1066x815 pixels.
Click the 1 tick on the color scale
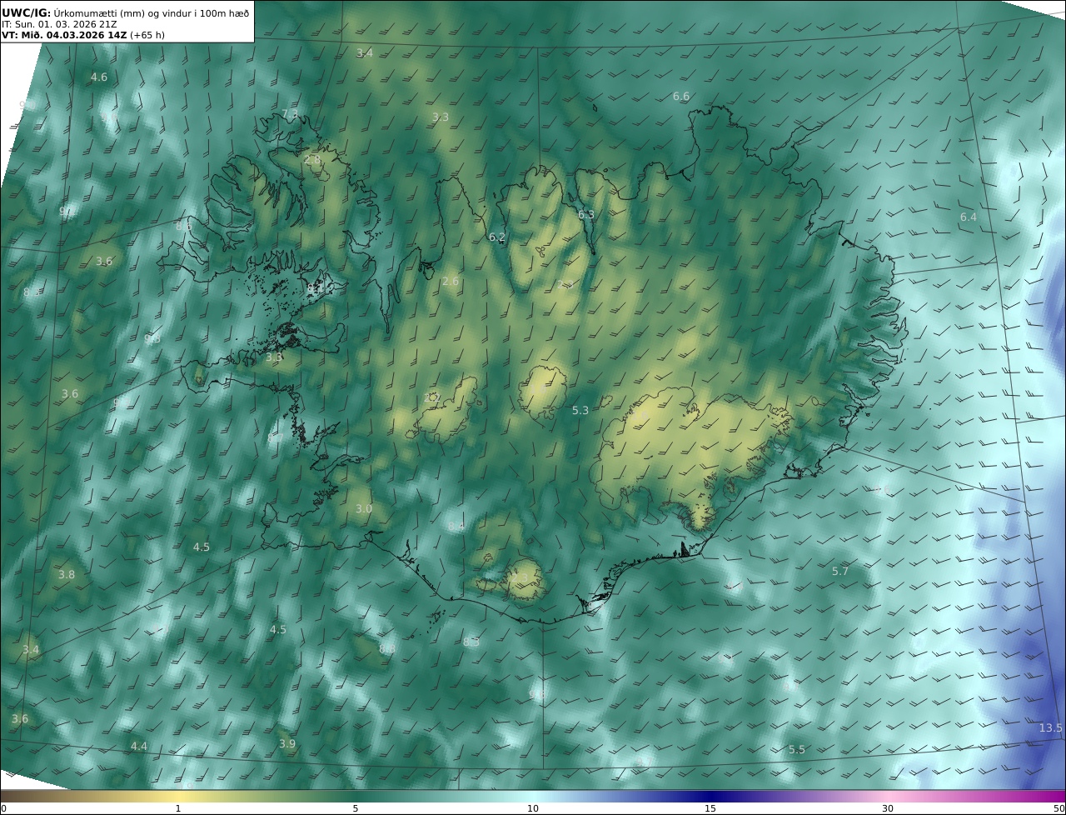coord(178,808)
